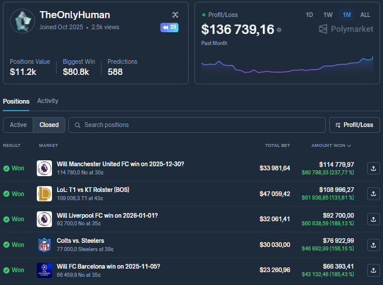This screenshot has width=383, height=285.
Task: Click the Polymarket logo icon
Action: pyautogui.click(x=323, y=29)
